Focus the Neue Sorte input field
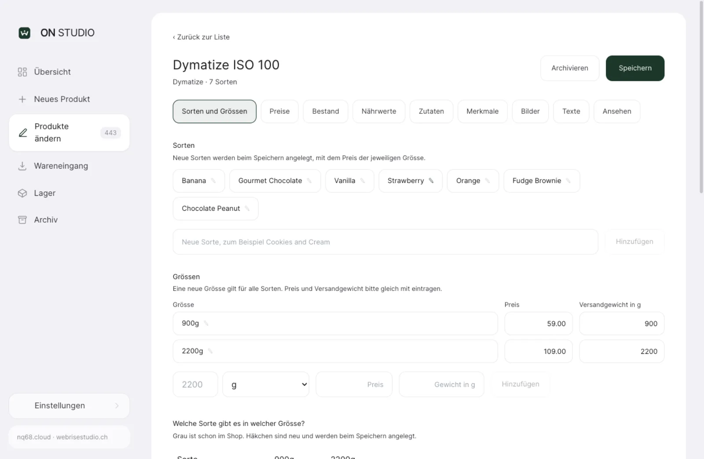This screenshot has width=704, height=459. pyautogui.click(x=385, y=242)
